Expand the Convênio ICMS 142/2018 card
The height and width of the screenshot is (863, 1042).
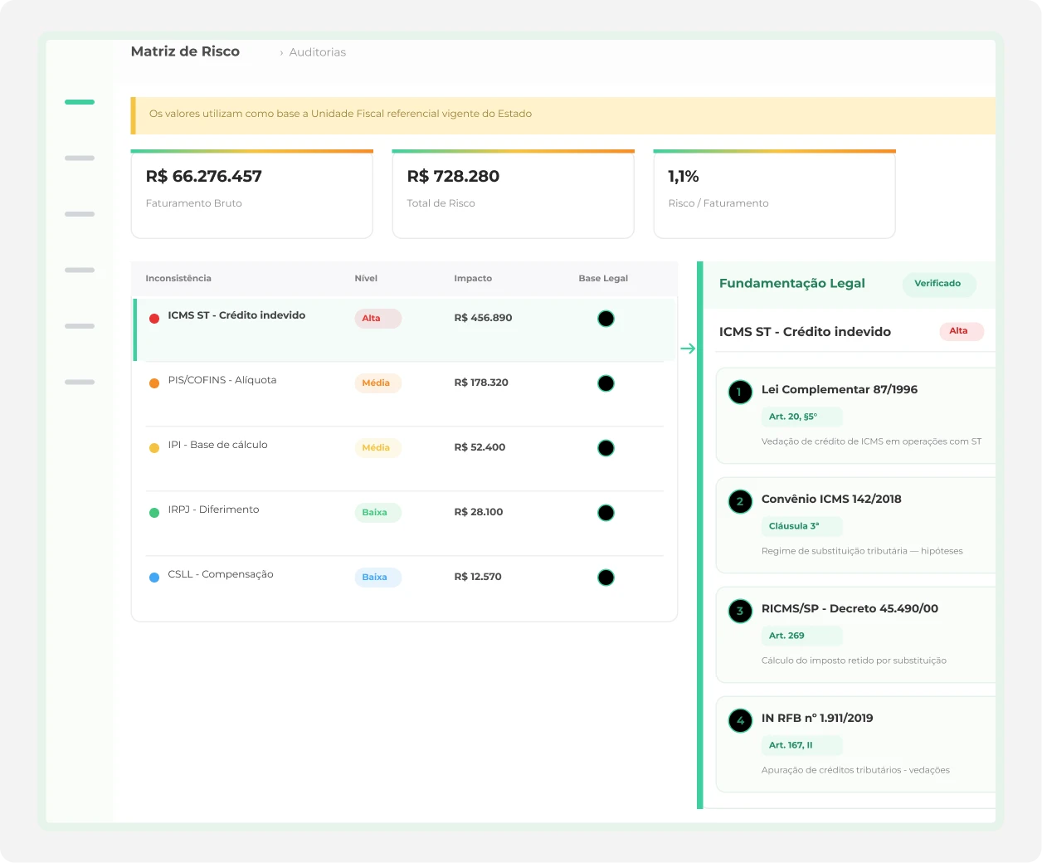(855, 525)
